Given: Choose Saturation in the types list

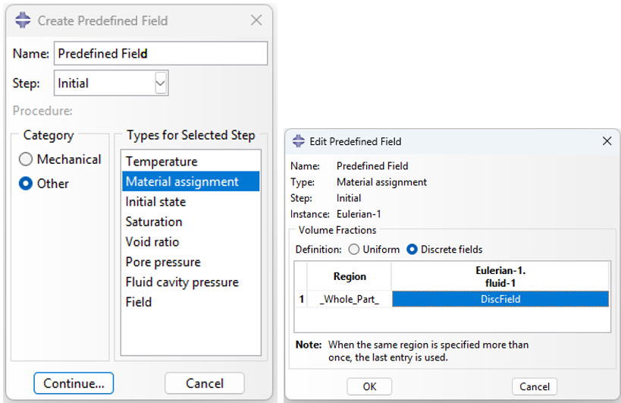Looking at the screenshot, I should coord(154,222).
